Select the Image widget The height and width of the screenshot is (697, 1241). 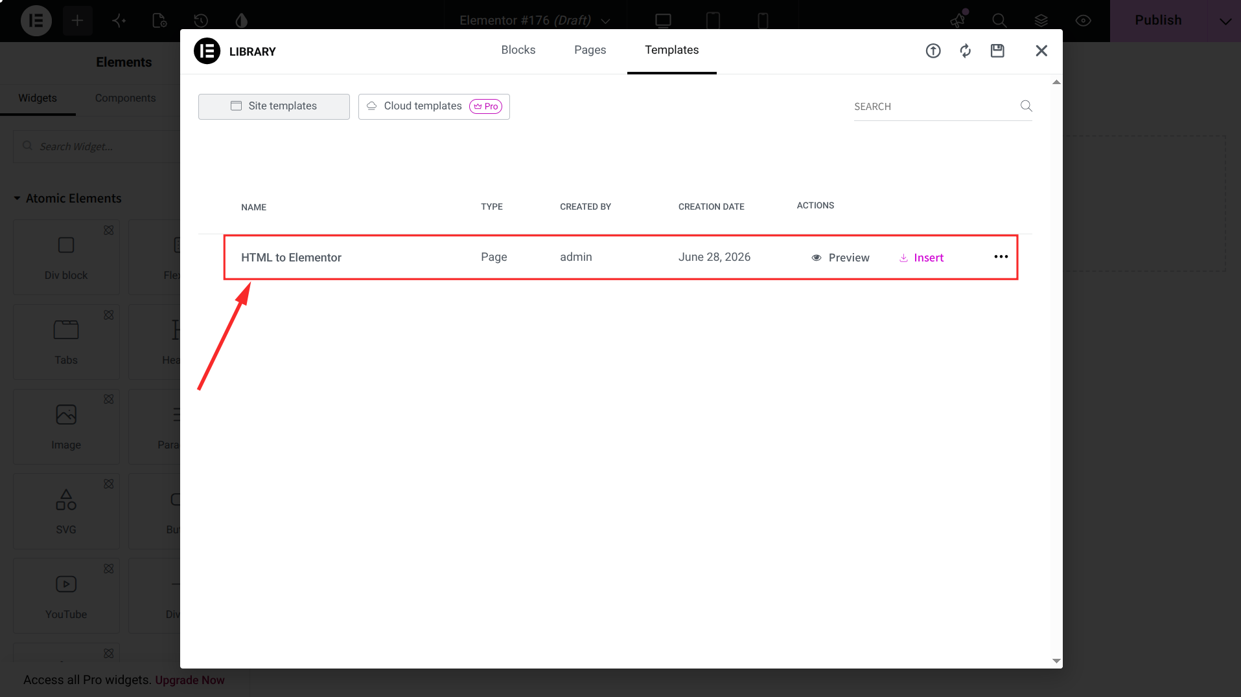[66, 426]
